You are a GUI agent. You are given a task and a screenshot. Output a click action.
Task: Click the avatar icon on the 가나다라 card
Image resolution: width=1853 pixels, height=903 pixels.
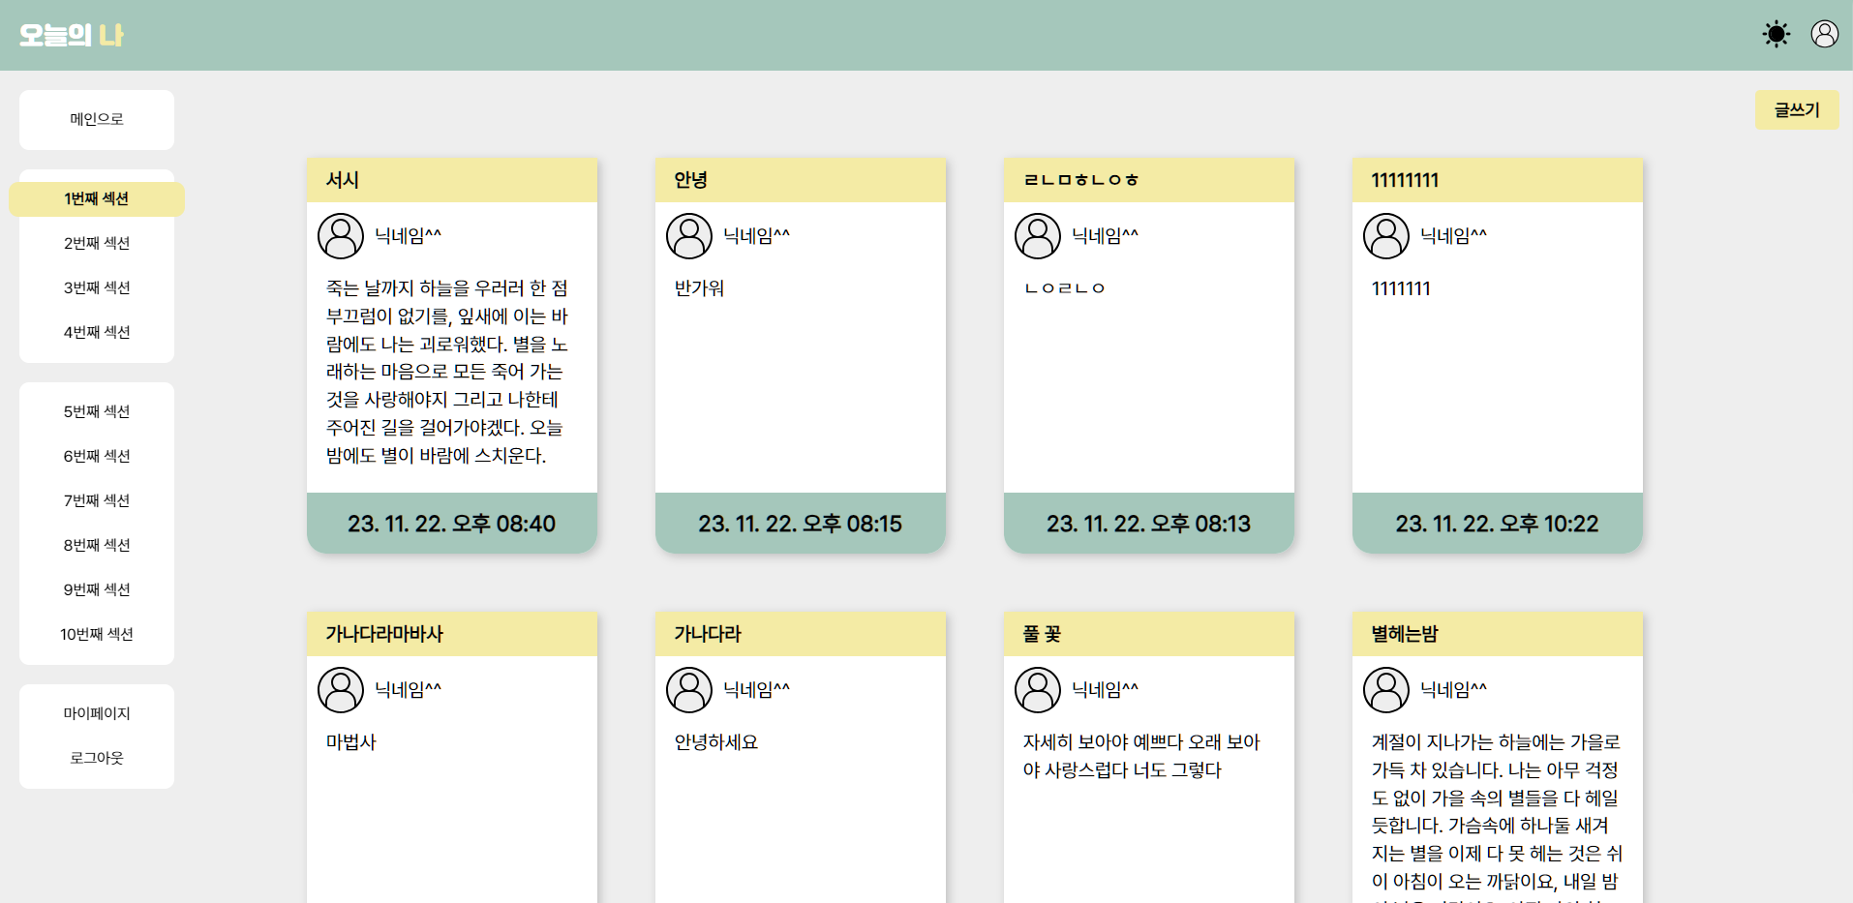pyautogui.click(x=689, y=690)
